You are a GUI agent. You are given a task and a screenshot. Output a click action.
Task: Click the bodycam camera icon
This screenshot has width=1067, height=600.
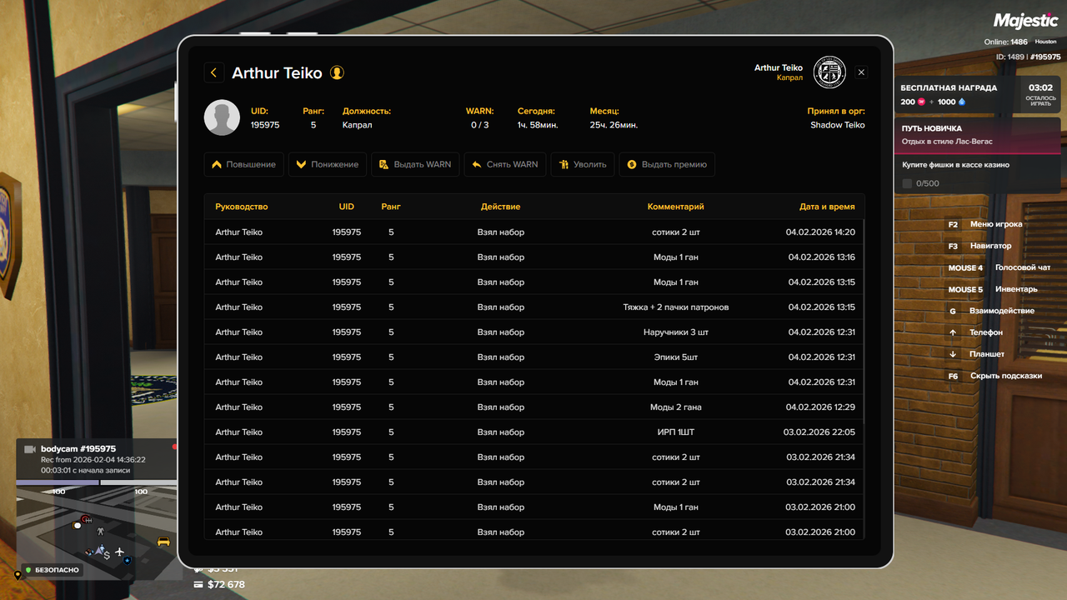[x=30, y=449]
